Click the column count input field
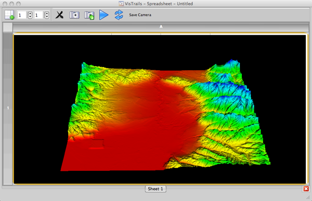312x201 pixels. (39, 15)
